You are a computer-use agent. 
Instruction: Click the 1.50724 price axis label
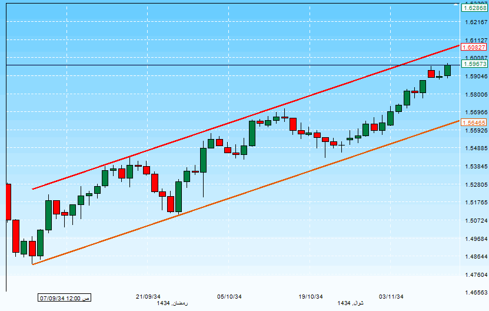(x=476, y=221)
